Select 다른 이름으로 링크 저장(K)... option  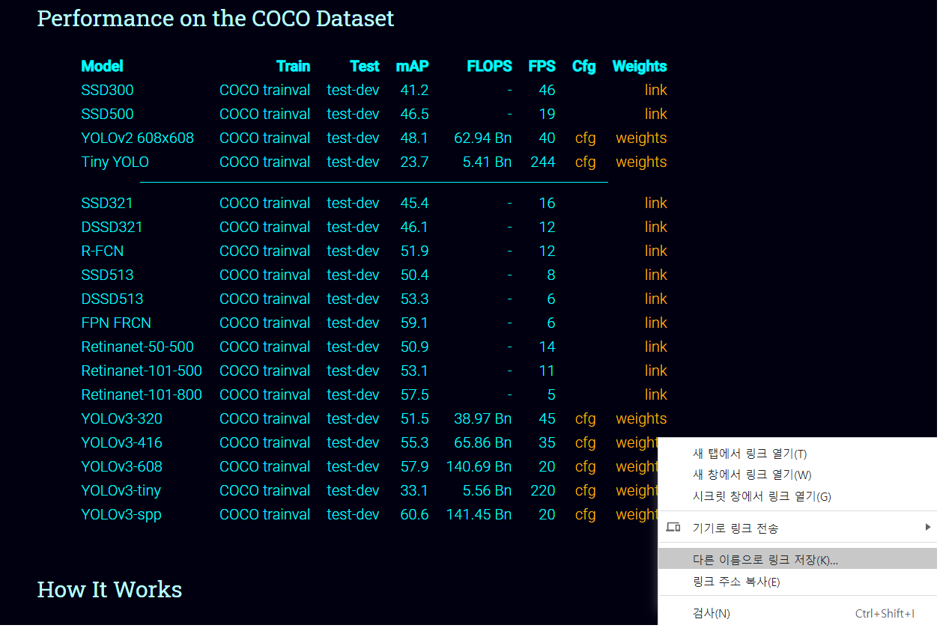(797, 559)
